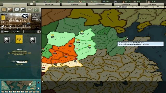Select the army unit in Taiyuan province

point(78,42)
